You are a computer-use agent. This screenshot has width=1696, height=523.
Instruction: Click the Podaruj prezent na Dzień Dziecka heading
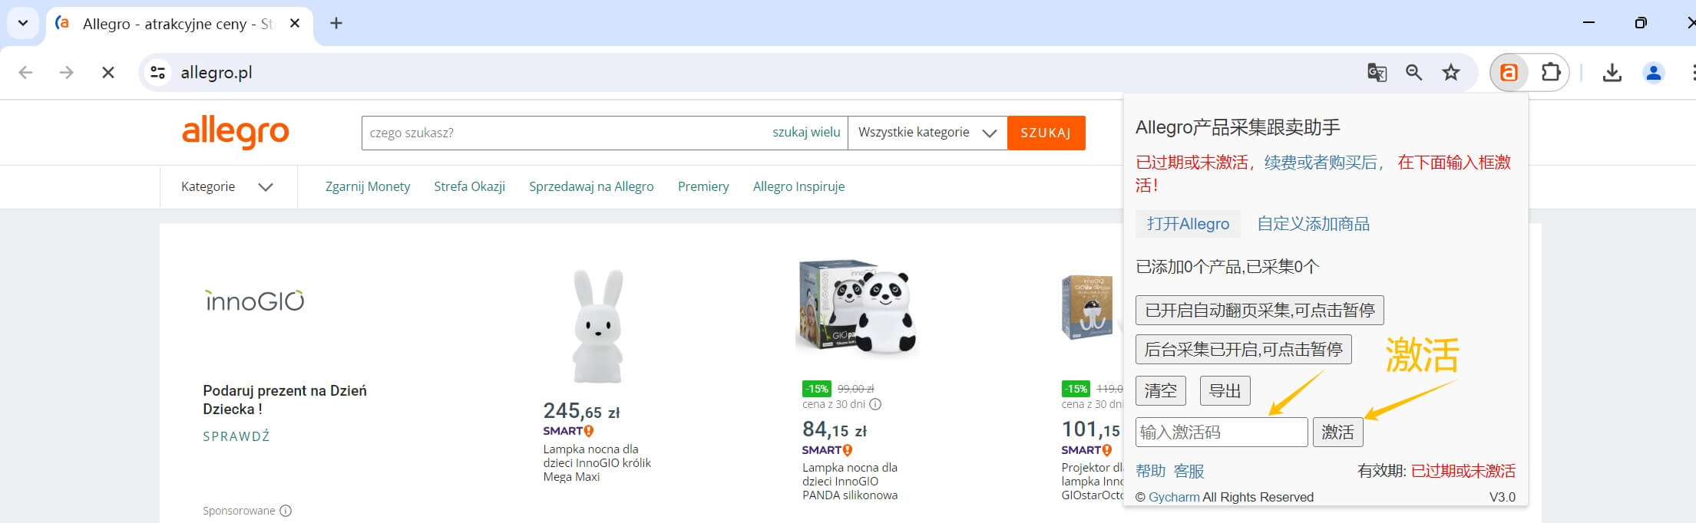pyautogui.click(x=285, y=400)
